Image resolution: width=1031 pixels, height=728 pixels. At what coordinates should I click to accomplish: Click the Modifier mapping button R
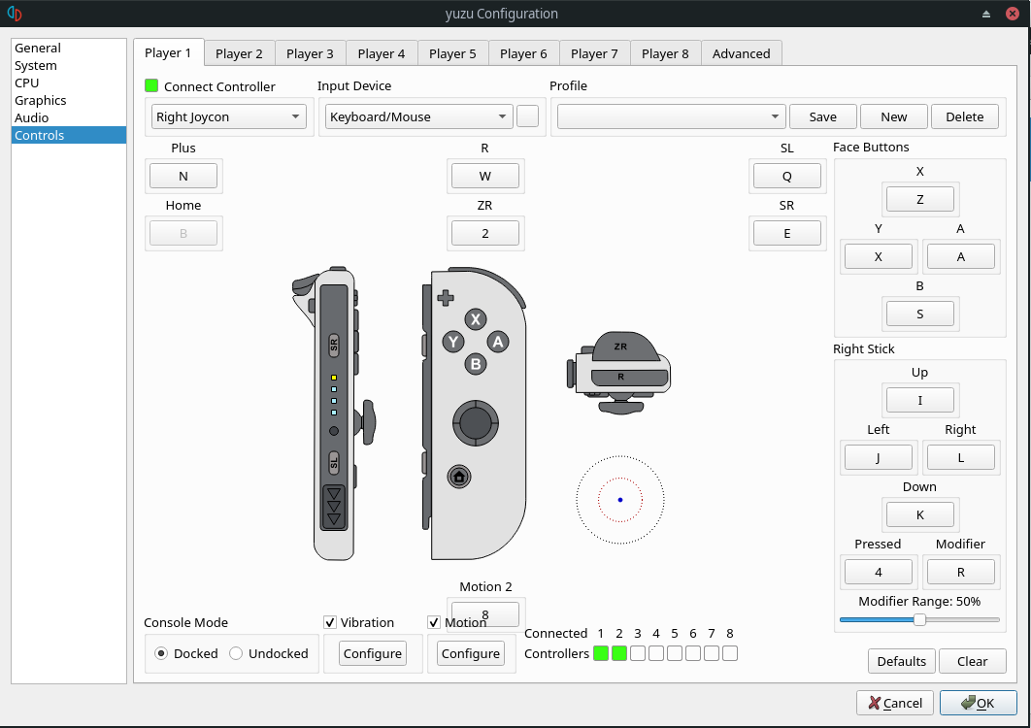[x=961, y=572]
